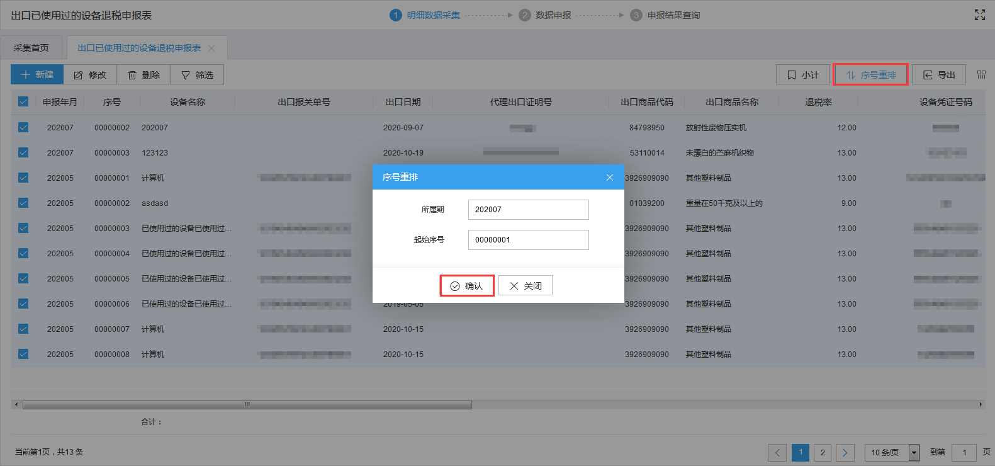Image resolution: width=995 pixels, height=466 pixels.
Task: Close the 出口已使用过的设备退税申报表 tab
Action: [x=211, y=48]
